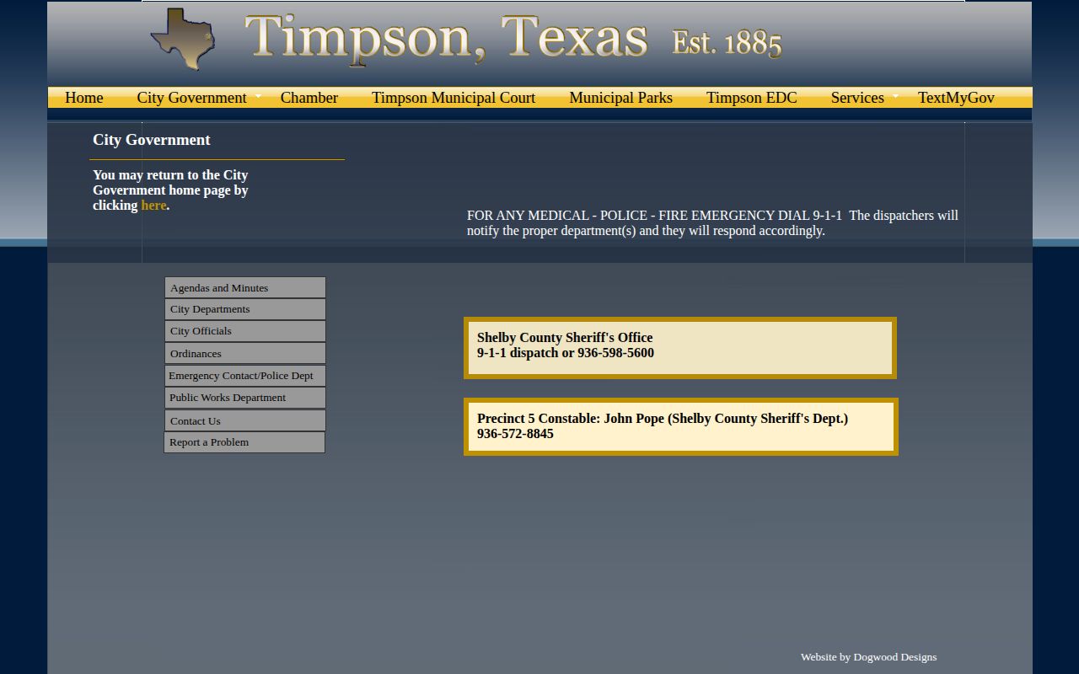Open Agendas and Minutes sidebar button
The image size is (1079, 674).
point(245,287)
